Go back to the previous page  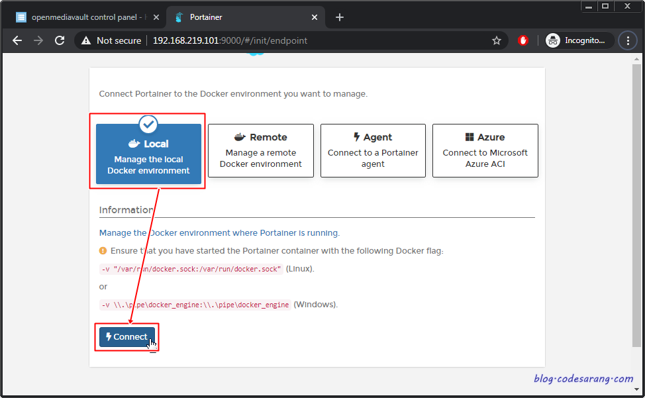[17, 40]
